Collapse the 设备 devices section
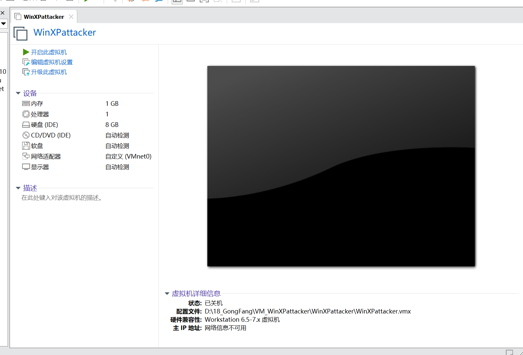Image resolution: width=523 pixels, height=355 pixels. (x=18, y=93)
